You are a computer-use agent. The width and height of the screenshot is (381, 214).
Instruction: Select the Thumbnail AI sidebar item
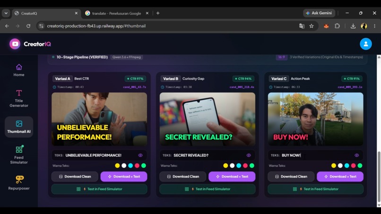tap(19, 127)
